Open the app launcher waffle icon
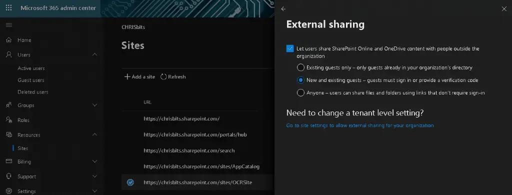 coord(9,8)
